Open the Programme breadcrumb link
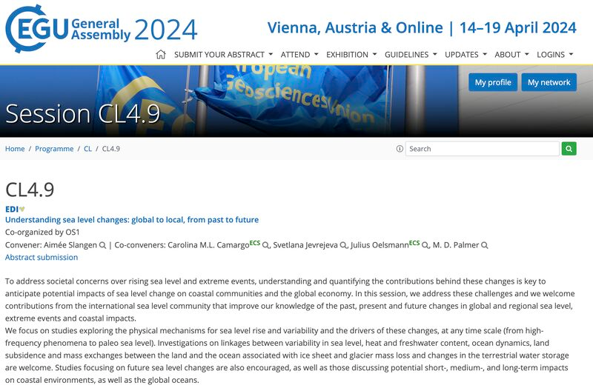This screenshot has height=391, width=593. tap(54, 149)
